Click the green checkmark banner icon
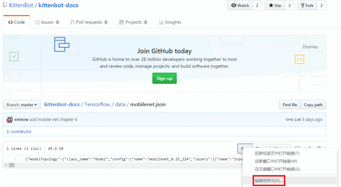This screenshot has width=341, height=187. (x=14, y=57)
